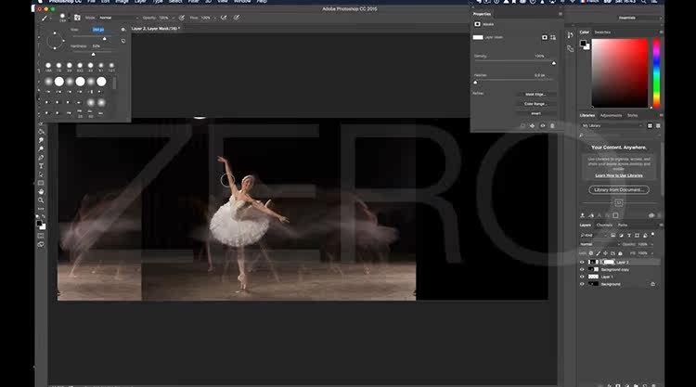Filter layers by adjustment layers icon
Screen dimensions: 696x387
point(621,235)
